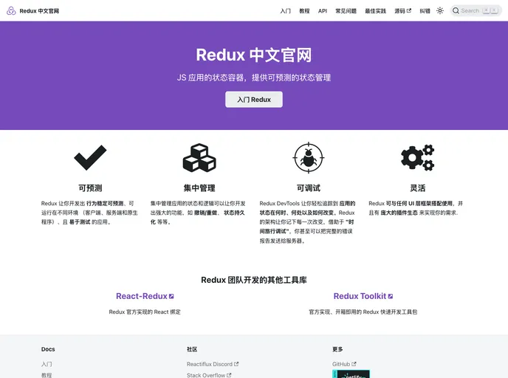Click the Netlify badge in footer

point(351,374)
